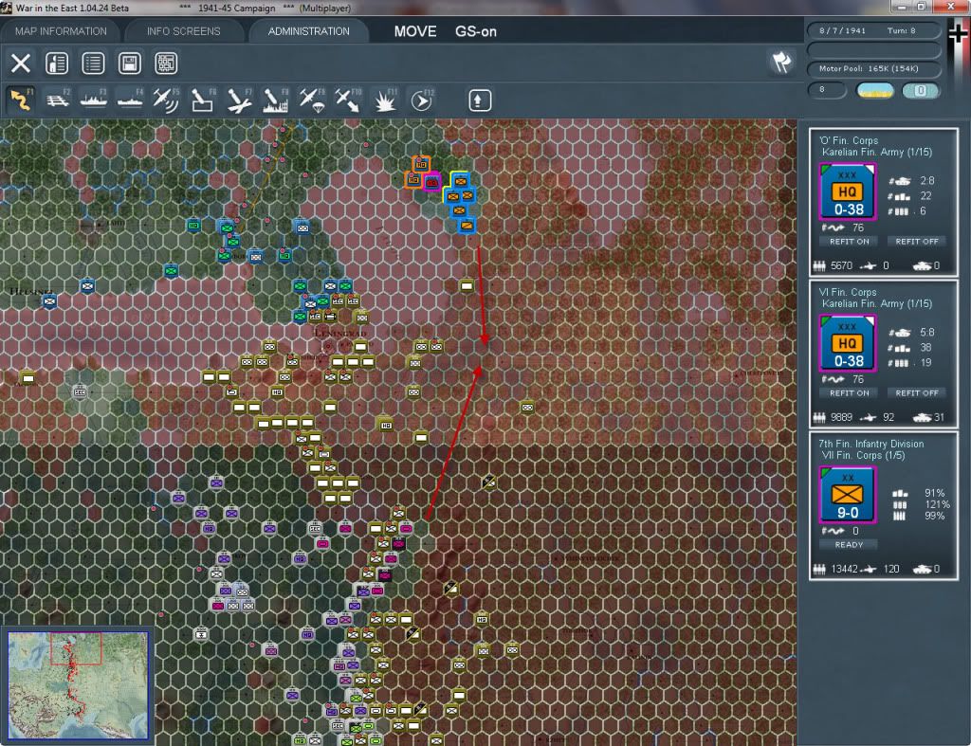The image size is (971, 746).
Task: Turn REFIT ON for VI Fin. Corps
Action: tap(849, 393)
